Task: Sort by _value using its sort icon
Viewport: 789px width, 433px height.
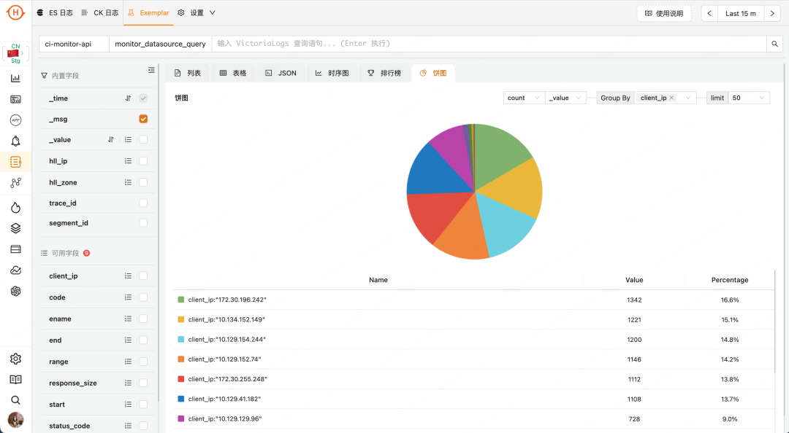Action: [x=111, y=140]
